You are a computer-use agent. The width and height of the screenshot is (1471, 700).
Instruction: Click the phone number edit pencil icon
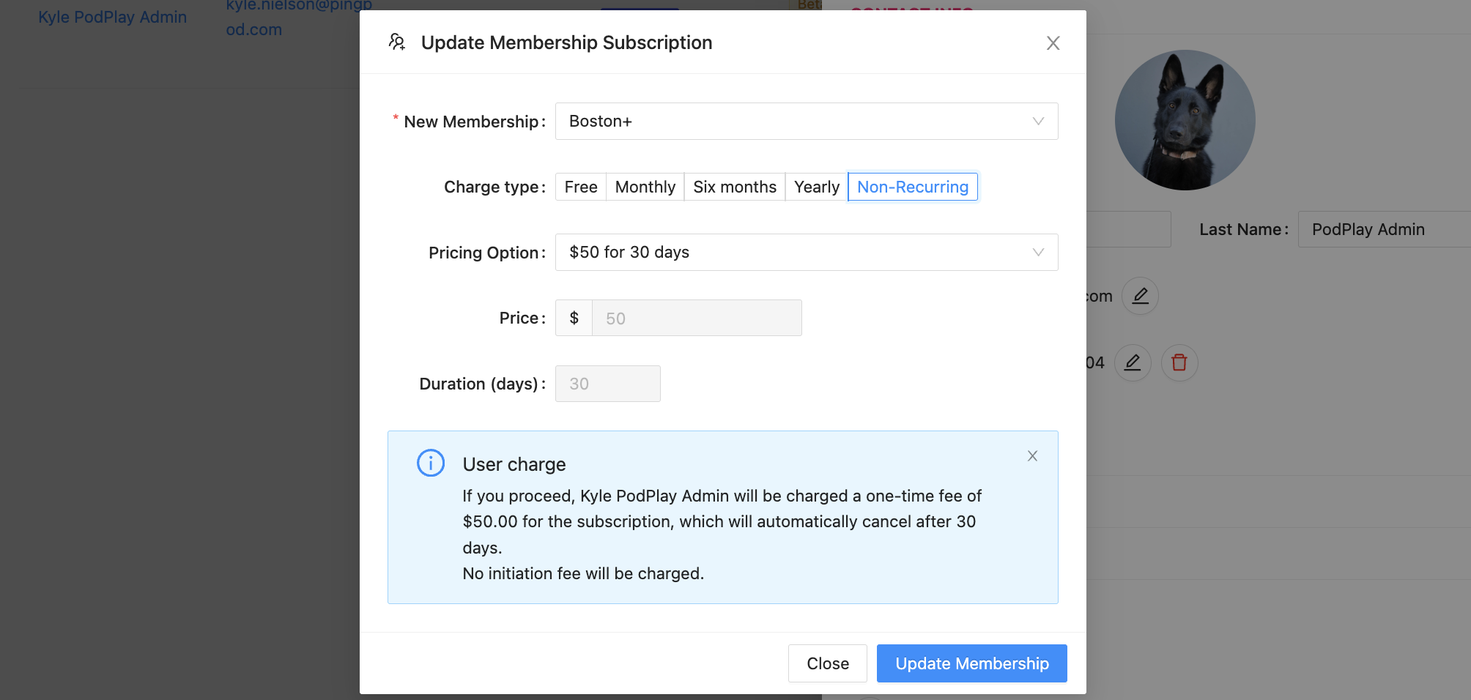(1133, 362)
